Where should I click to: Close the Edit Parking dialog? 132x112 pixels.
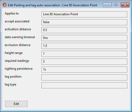click(x=125, y=5)
